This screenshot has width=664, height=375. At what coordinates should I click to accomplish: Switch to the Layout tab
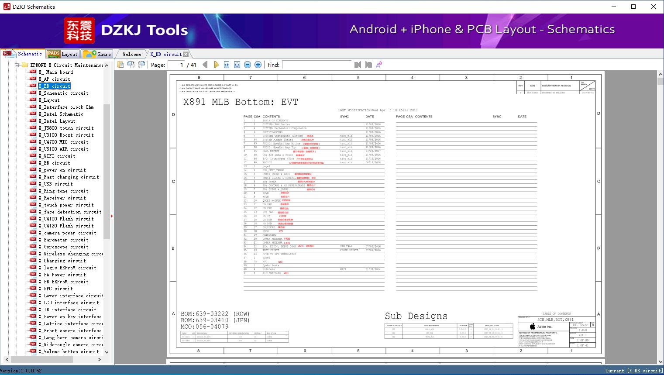click(62, 54)
